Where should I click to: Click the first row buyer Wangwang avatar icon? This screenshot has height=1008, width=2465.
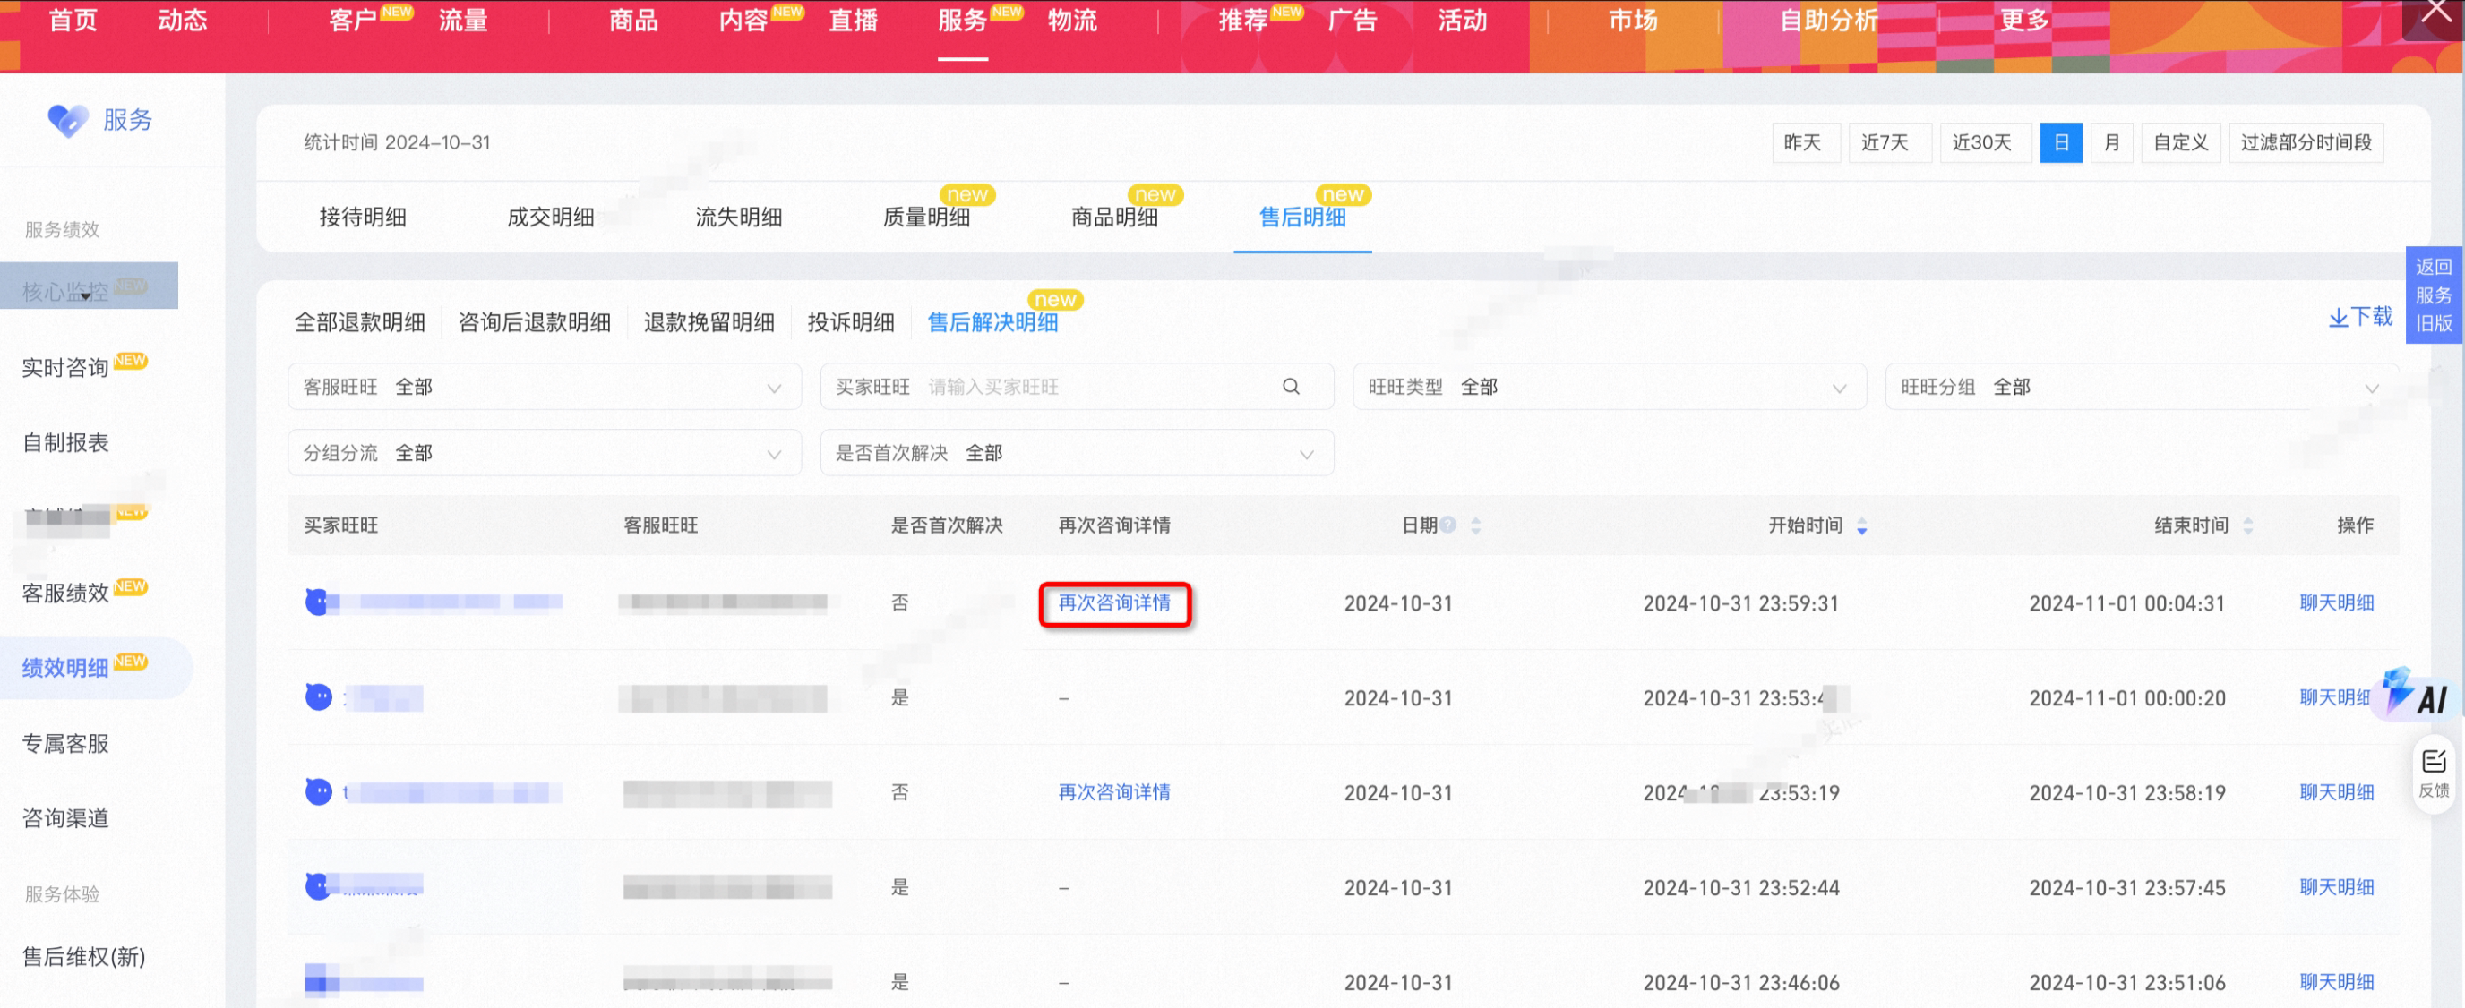pyautogui.click(x=317, y=602)
